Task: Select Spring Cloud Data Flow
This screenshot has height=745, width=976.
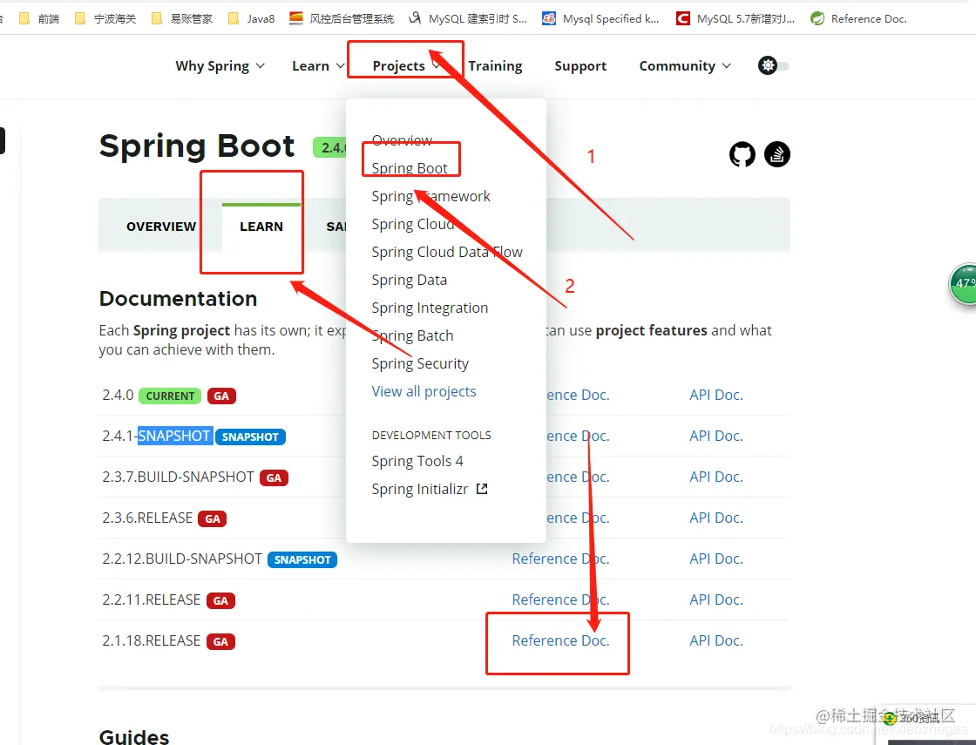Action: 447,252
